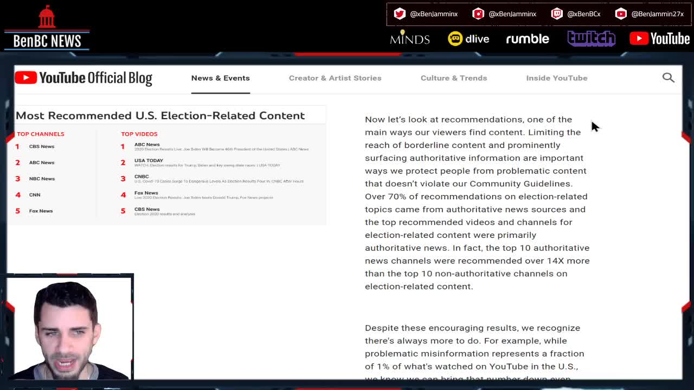Click the large YouTube logo in the overlay
Viewport: 694px width, 390px height.
pyautogui.click(x=660, y=38)
